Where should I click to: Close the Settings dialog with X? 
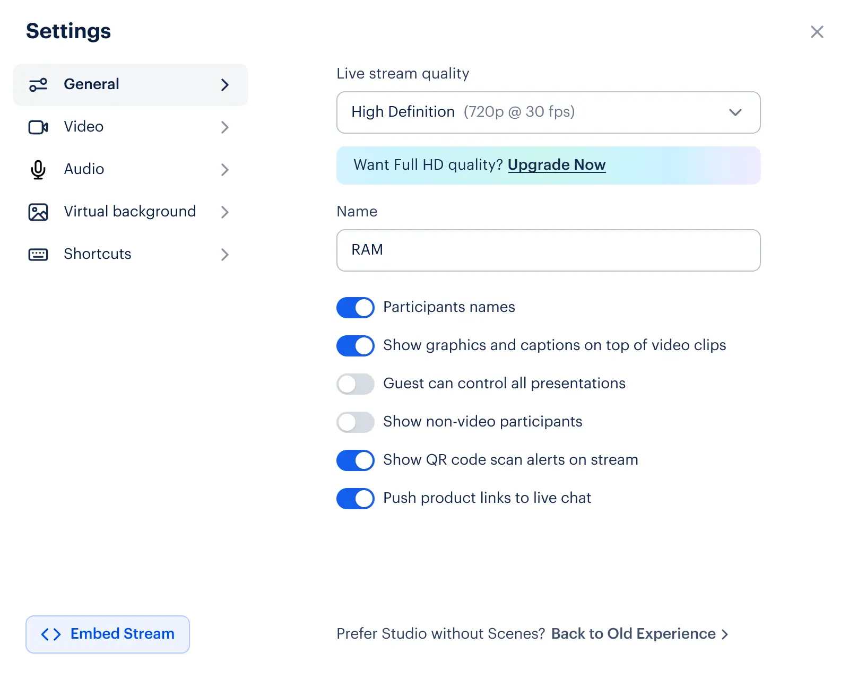click(817, 32)
